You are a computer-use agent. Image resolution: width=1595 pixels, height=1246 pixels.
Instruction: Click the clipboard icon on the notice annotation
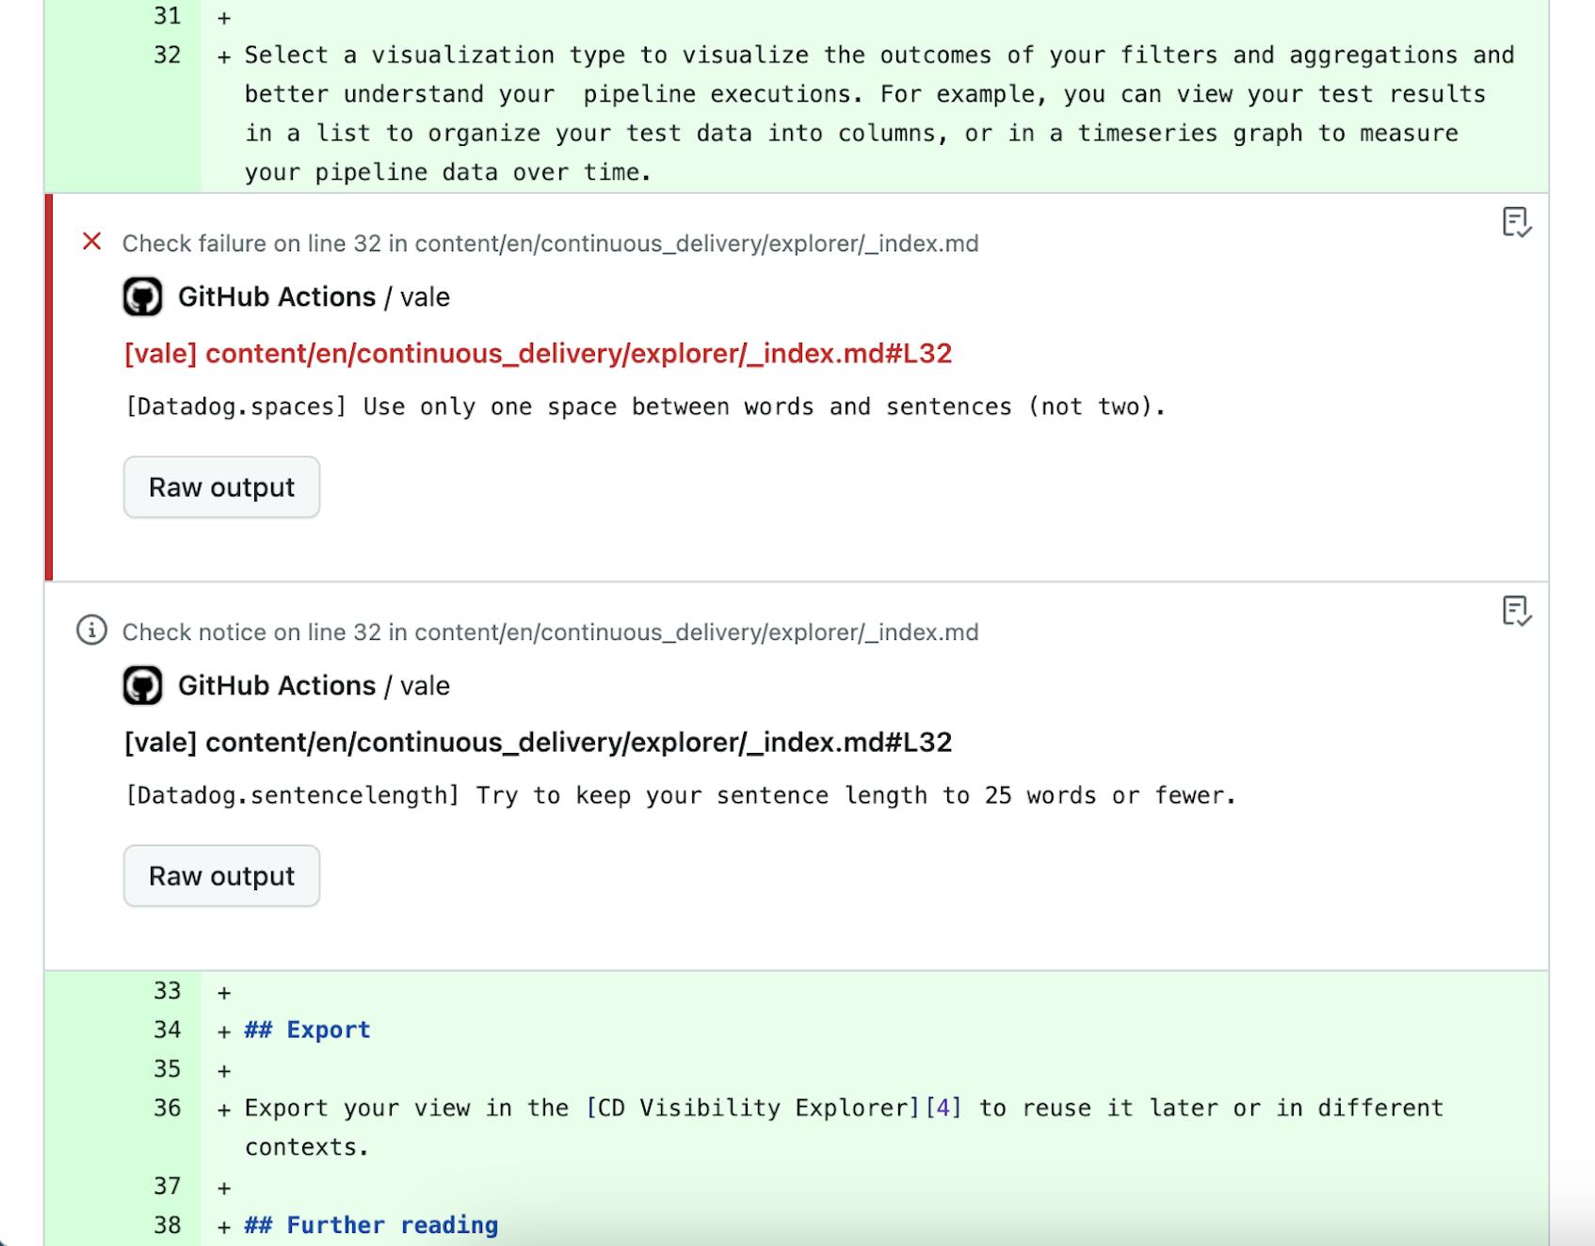(x=1516, y=610)
